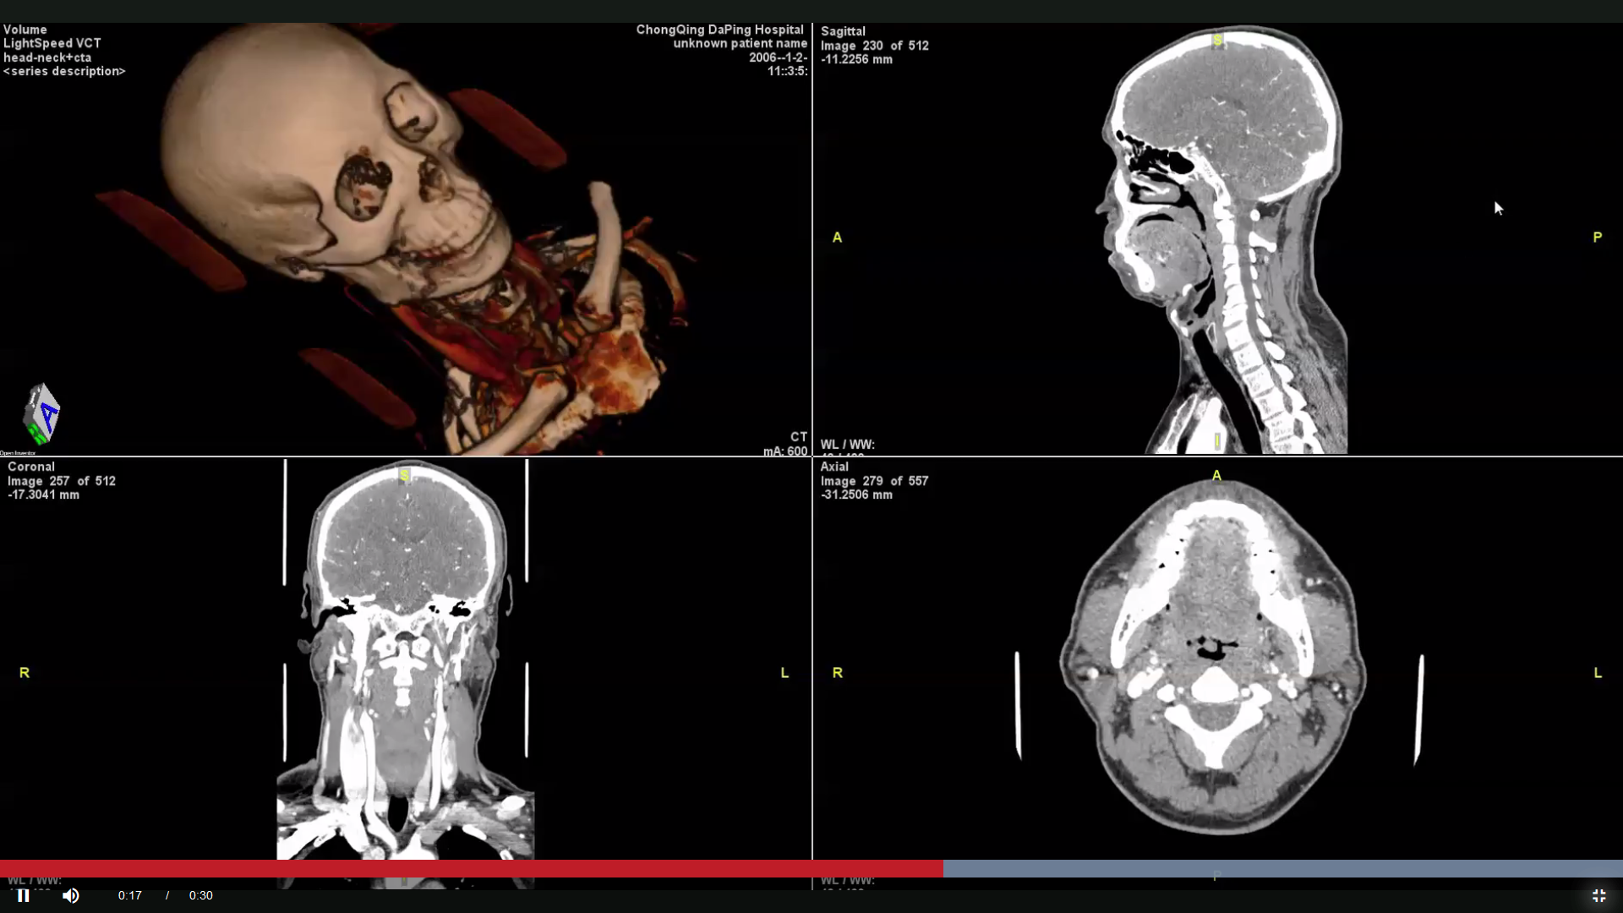Click the 'CT' modality label
This screenshot has height=913, width=1623.
tap(799, 437)
